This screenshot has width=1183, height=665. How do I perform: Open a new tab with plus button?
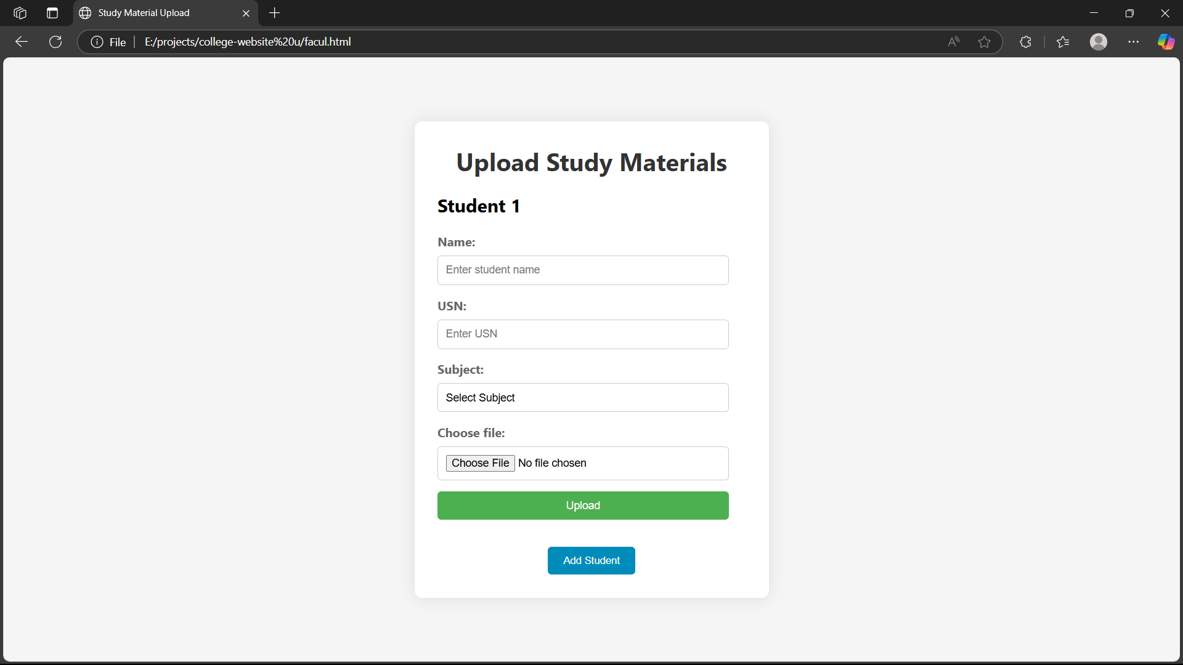click(x=275, y=13)
